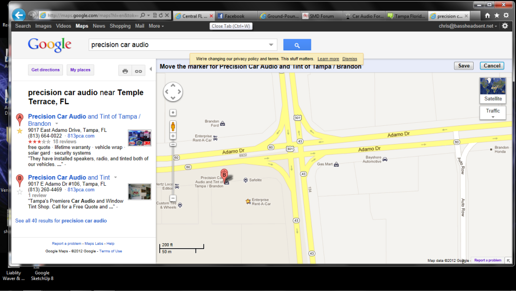
Task: Click the Save button for marker
Action: 464,65
